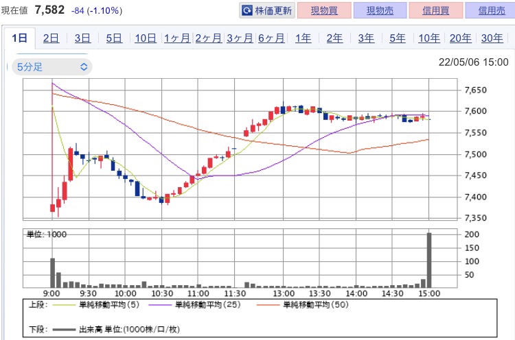Show the 5年 chart range
The height and width of the screenshot is (340, 515).
coord(398,38)
